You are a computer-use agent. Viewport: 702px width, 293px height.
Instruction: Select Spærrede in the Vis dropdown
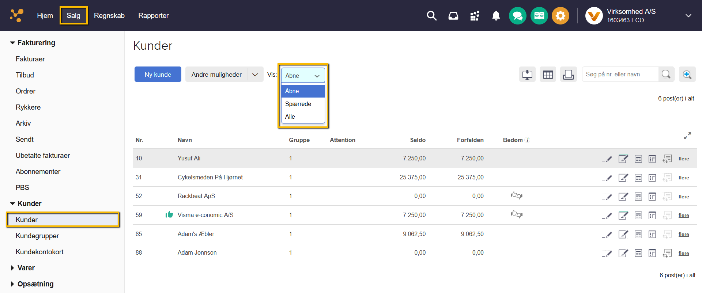click(298, 104)
